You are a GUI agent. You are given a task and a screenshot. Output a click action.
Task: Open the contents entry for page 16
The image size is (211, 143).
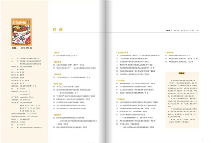point(72,91)
